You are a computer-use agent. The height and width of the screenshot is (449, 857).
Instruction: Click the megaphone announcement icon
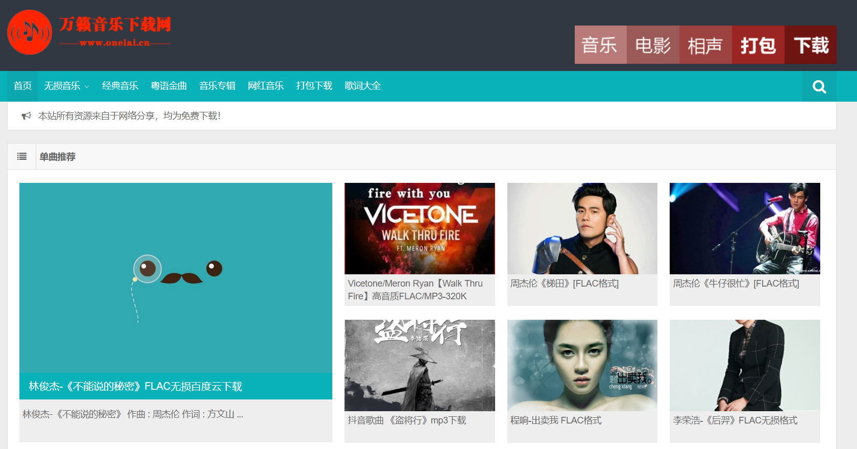pos(26,116)
